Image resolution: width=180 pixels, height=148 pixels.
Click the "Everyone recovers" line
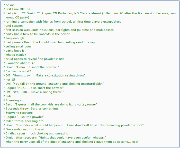[x=18, y=113]
